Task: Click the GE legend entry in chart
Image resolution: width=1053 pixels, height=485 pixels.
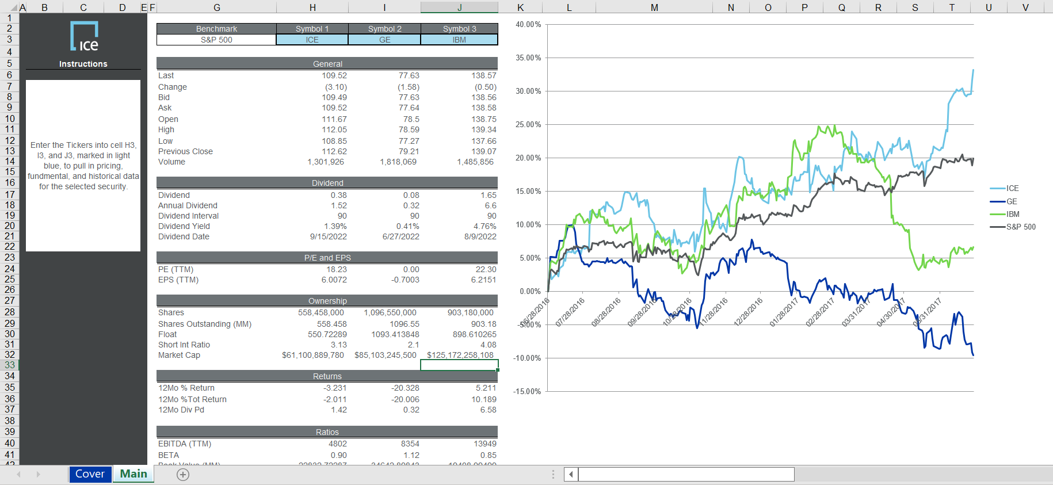Action: [1004, 201]
